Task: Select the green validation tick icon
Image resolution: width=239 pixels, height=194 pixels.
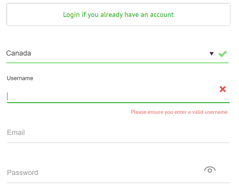Action: tap(223, 54)
